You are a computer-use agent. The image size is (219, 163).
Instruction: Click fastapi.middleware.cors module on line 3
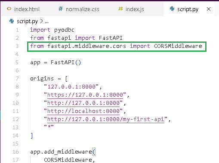86,46
